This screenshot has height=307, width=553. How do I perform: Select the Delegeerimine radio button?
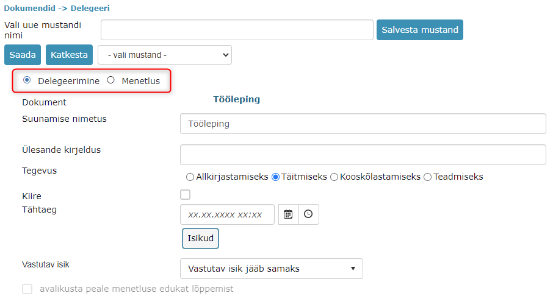coord(27,80)
